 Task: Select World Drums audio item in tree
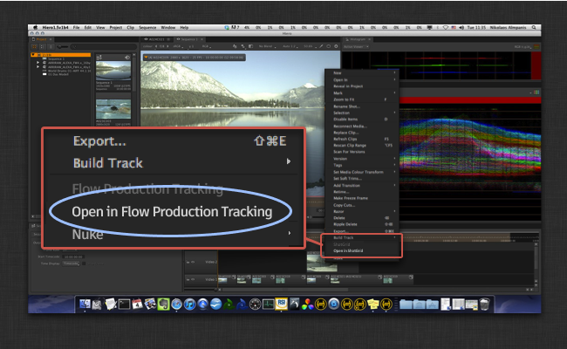pos(66,71)
